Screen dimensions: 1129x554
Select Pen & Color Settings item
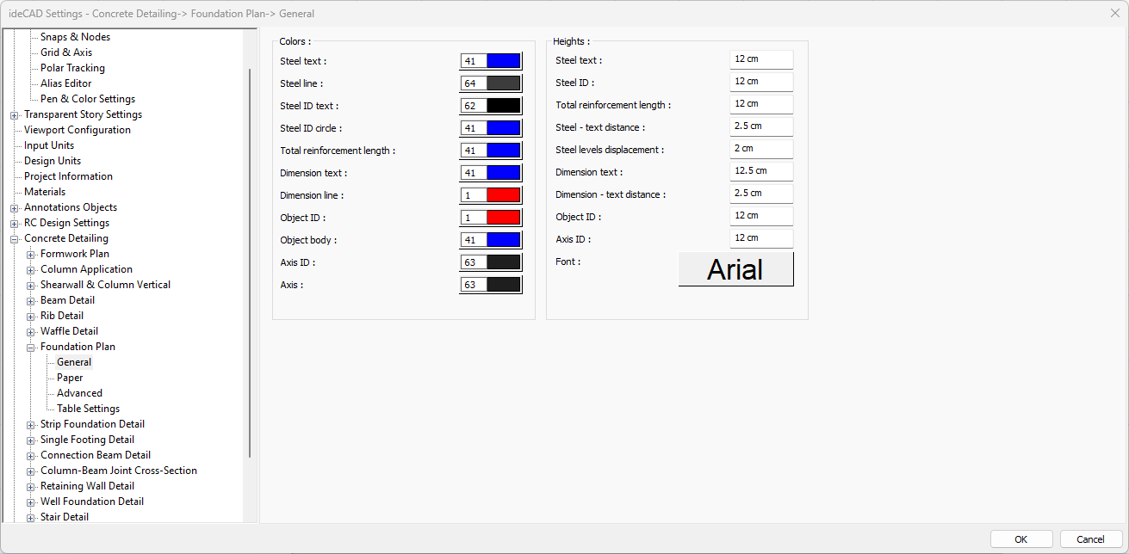(87, 99)
